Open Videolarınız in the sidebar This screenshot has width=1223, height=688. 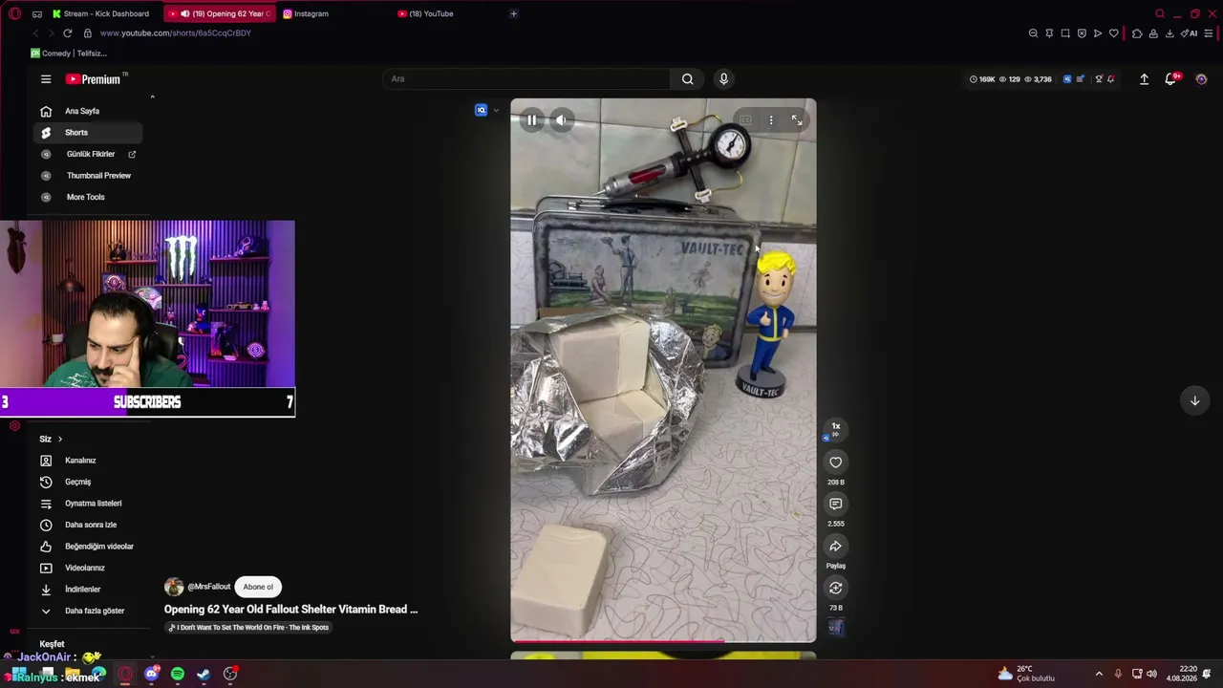point(88,568)
